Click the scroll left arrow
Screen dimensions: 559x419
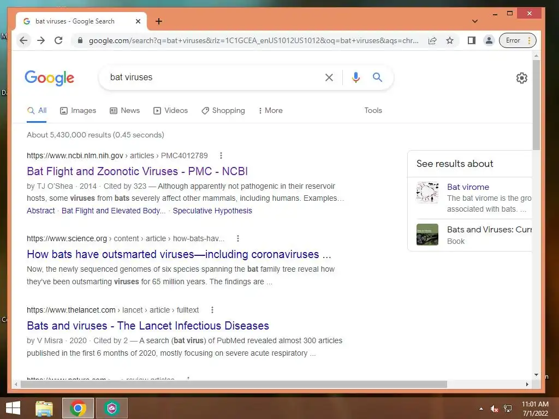coord(16,384)
